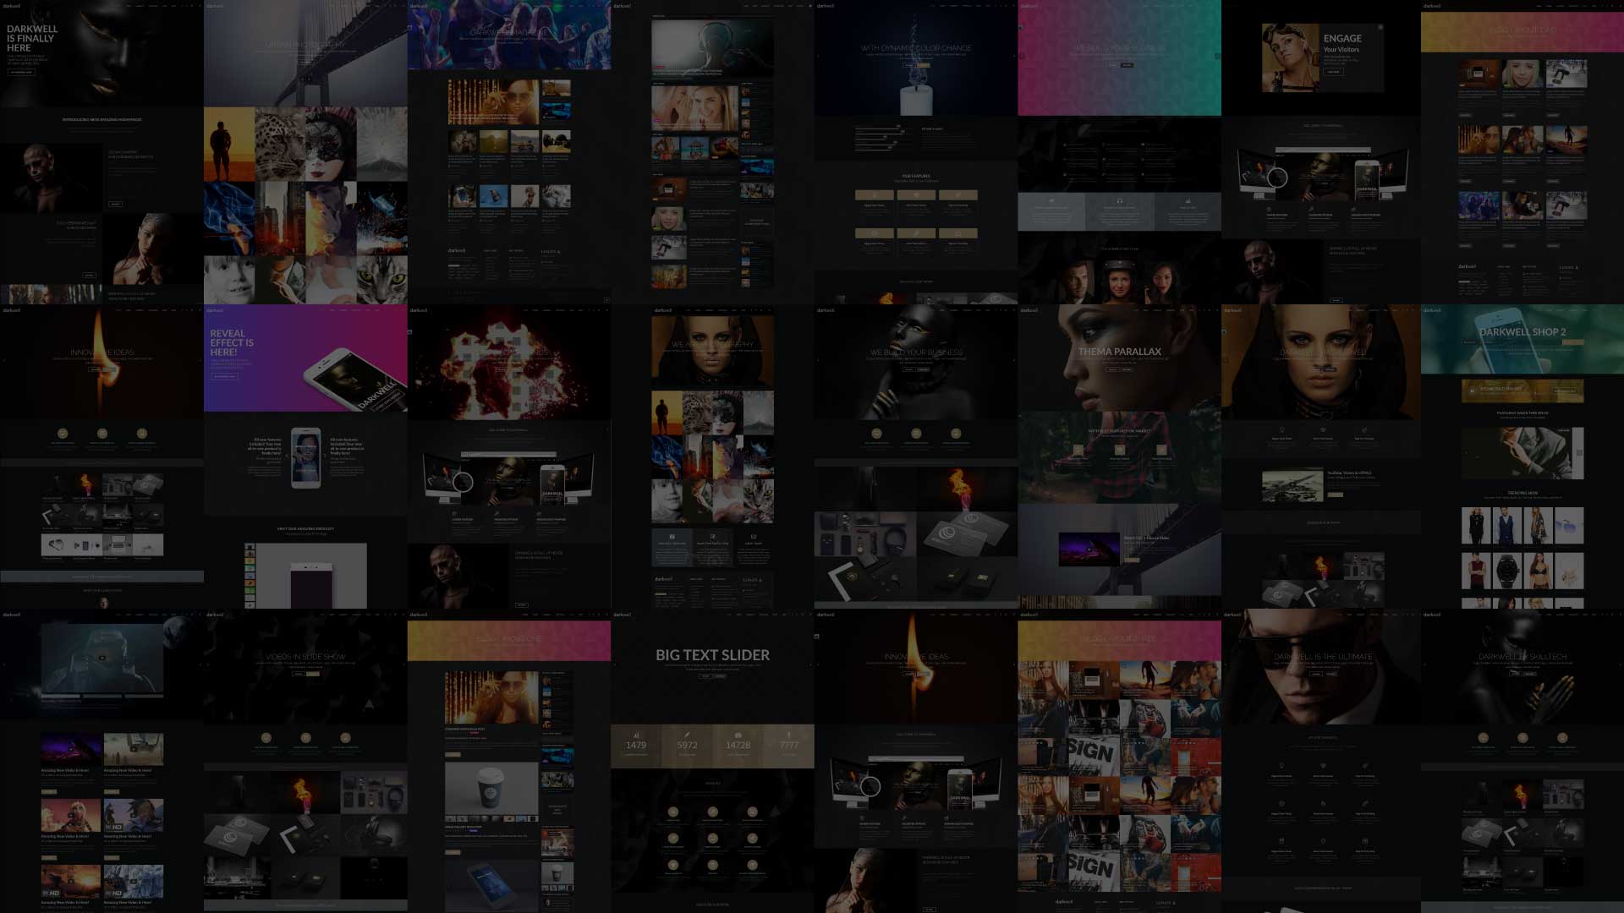Viewport: 1624px width, 913px height.
Task: Open the 'Big Text Slider' headline
Action: (712, 655)
